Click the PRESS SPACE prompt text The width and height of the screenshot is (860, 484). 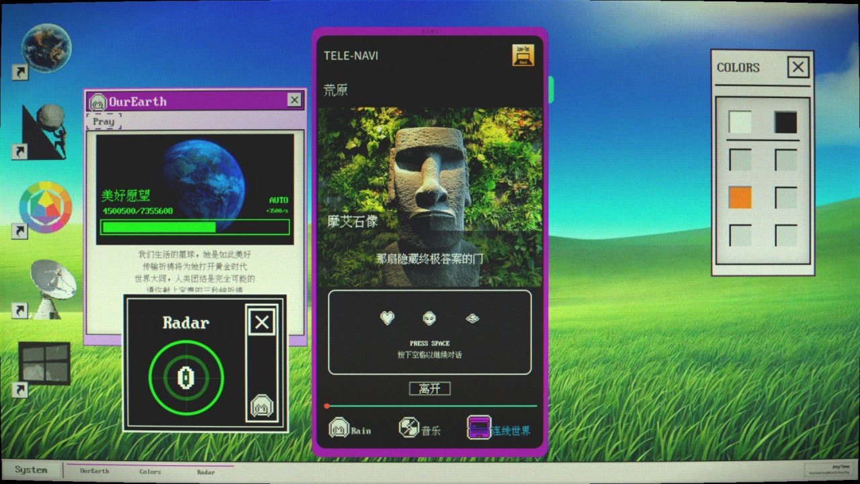click(429, 344)
